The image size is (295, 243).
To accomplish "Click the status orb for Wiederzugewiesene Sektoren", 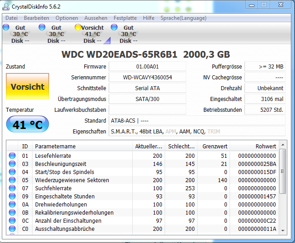I will [x=12, y=180].
